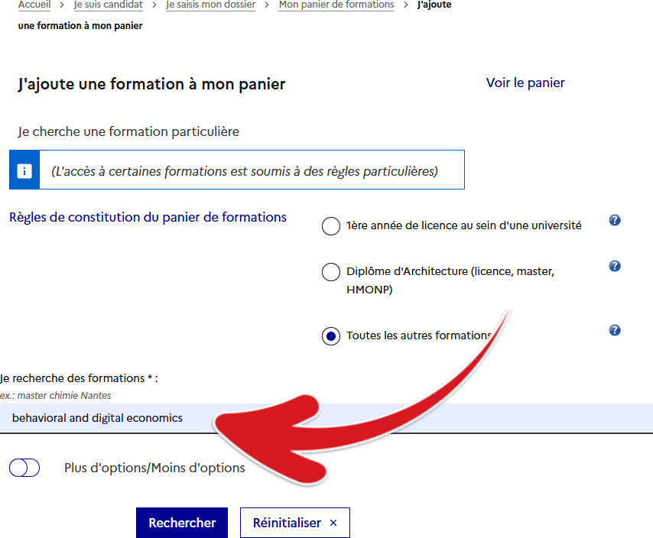Click help icon beside 'Diplôme d'Architecture'
Screen dimensions: 653x538
[614, 267]
